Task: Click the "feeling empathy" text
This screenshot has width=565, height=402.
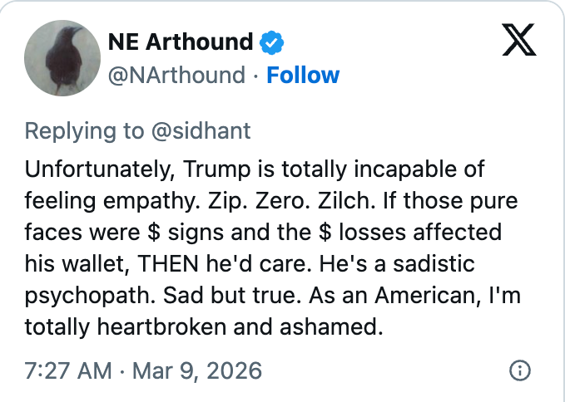Action: point(119,201)
